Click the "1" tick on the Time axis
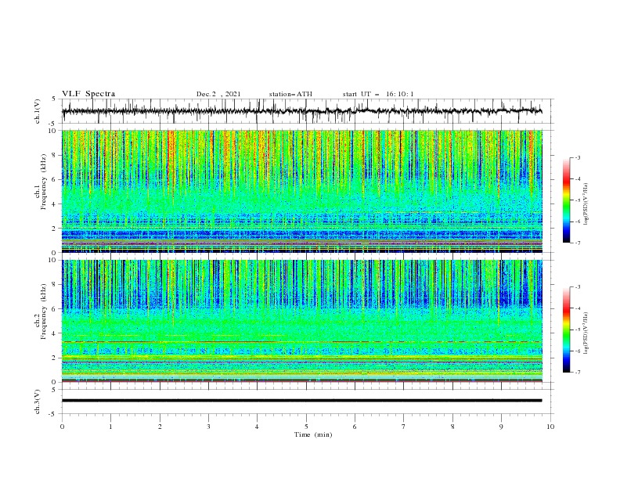 (110, 427)
